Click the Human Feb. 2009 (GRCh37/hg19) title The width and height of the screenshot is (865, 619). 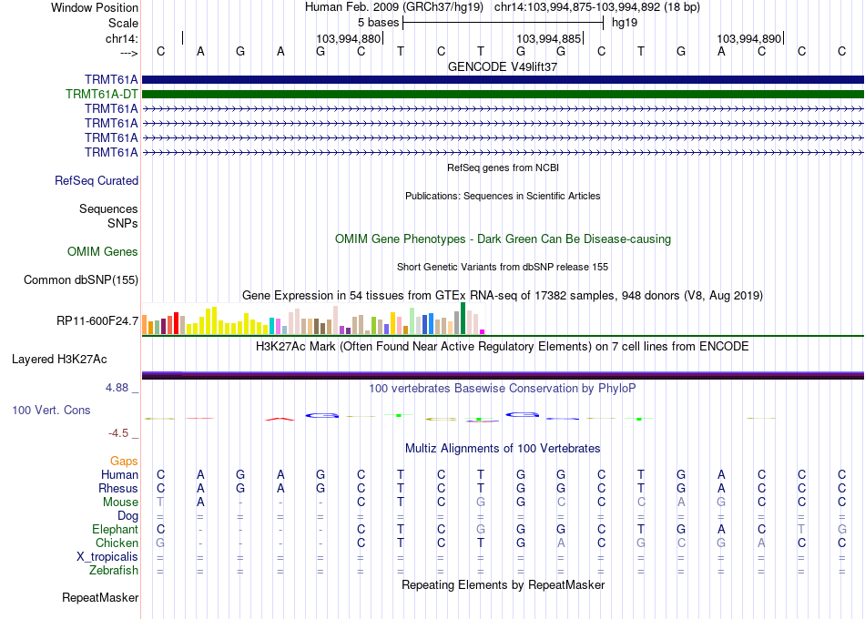point(394,7)
